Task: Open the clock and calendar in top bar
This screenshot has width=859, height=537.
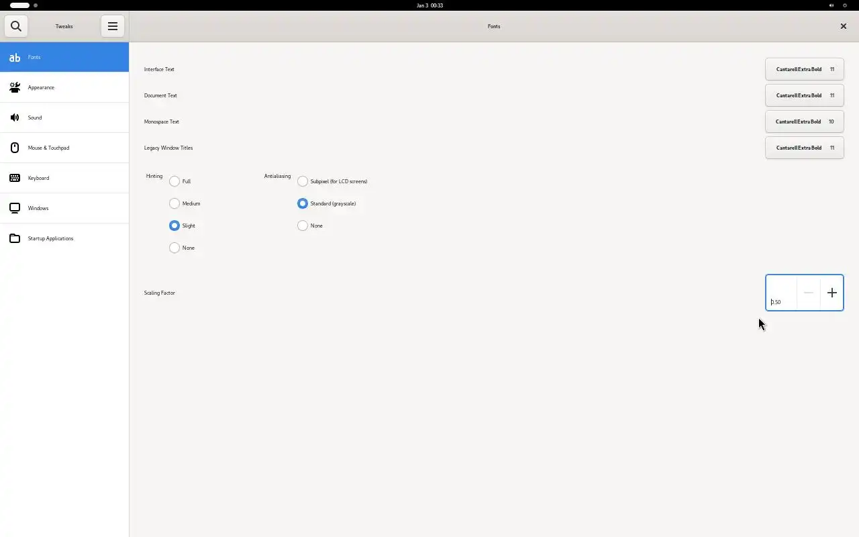Action: tap(429, 5)
